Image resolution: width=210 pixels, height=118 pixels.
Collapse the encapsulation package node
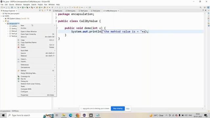(x=6, y=24)
